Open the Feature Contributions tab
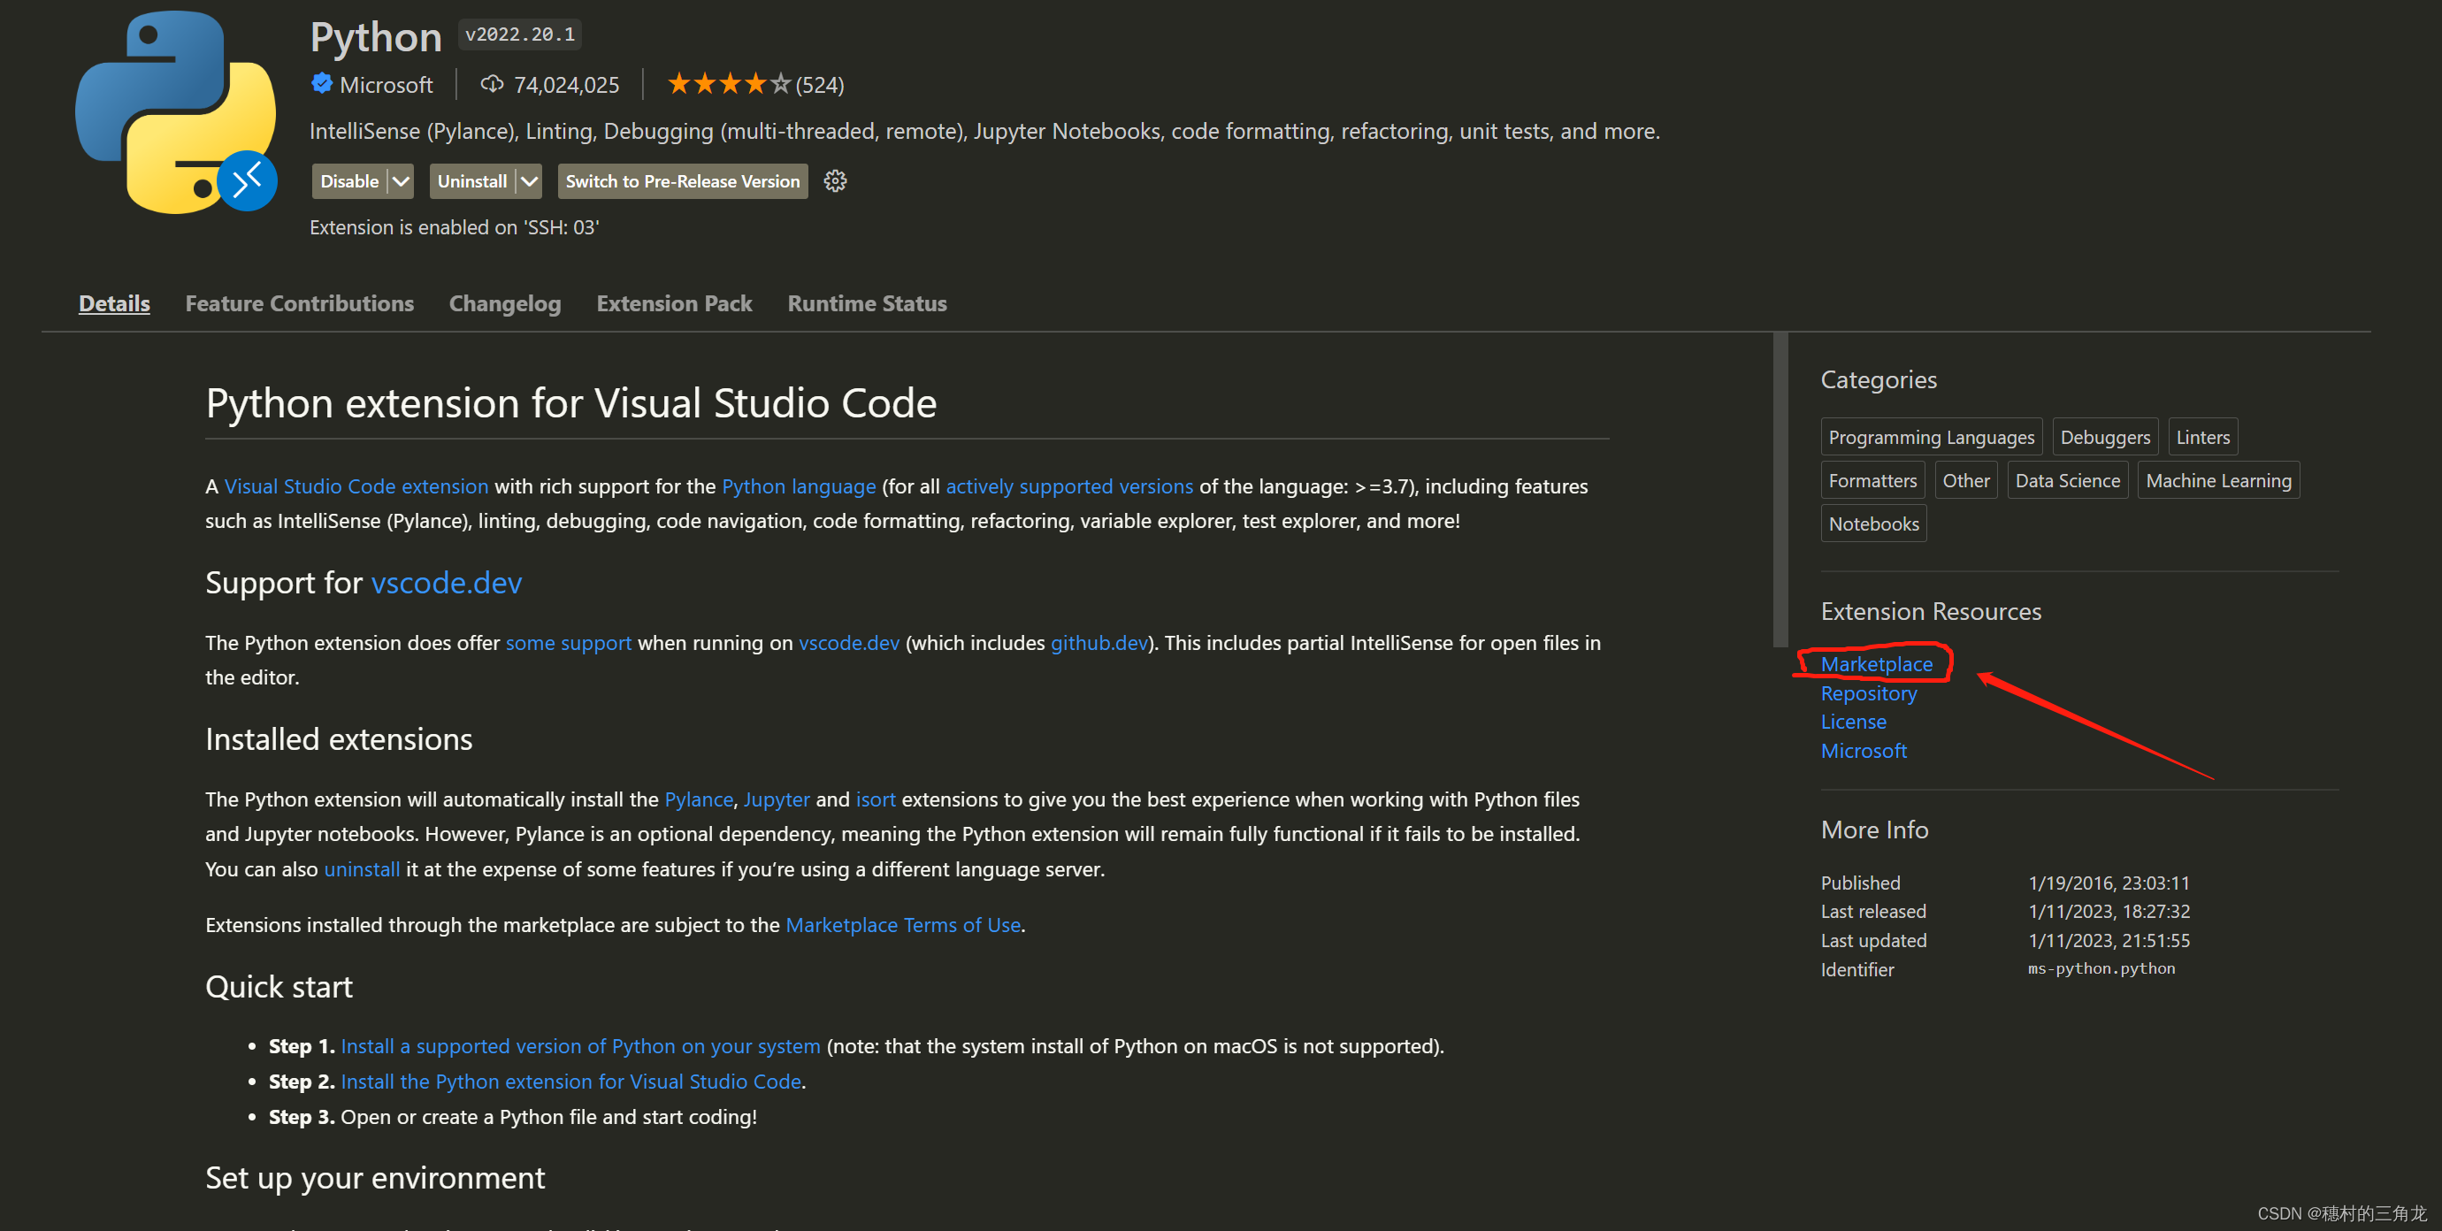Viewport: 2442px width, 1231px height. click(300, 303)
